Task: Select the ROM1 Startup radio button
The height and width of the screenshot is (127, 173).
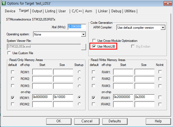Action: 79,72
